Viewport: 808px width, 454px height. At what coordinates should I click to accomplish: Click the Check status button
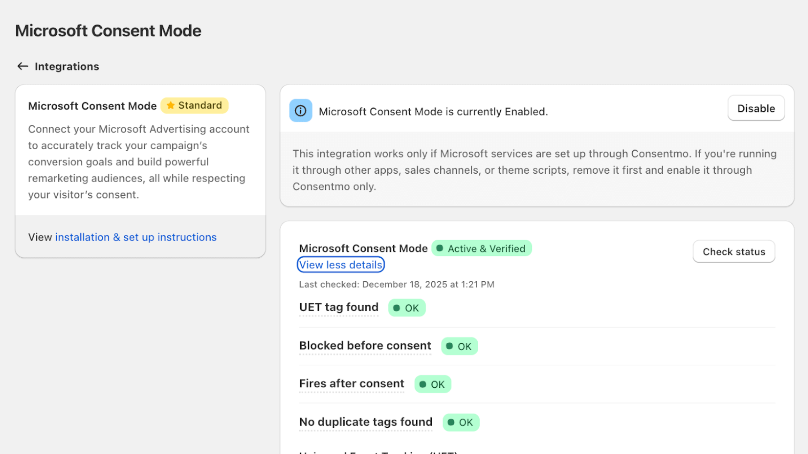click(x=733, y=252)
